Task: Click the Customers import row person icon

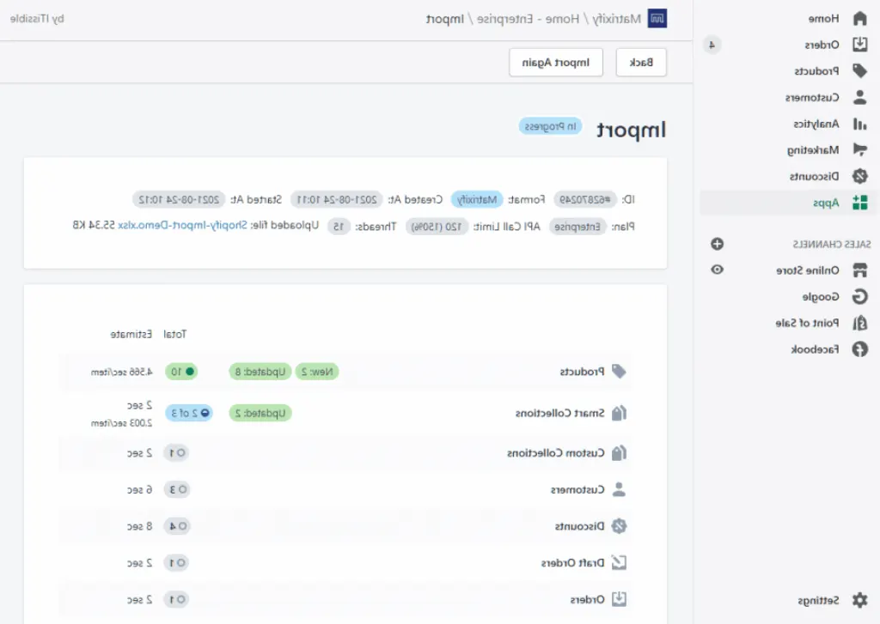Action: click(619, 489)
